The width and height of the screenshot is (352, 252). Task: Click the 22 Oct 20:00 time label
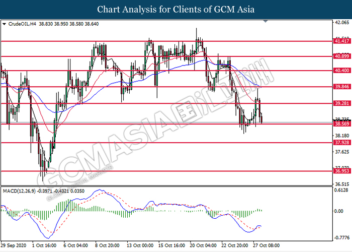(x=235, y=245)
